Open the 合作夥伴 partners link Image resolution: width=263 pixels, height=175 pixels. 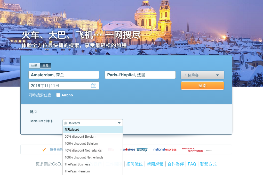[x=176, y=164]
